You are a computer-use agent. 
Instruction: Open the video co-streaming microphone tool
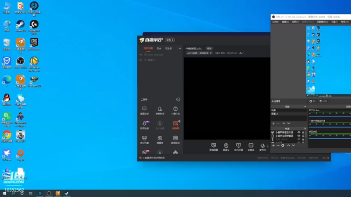click(144, 125)
